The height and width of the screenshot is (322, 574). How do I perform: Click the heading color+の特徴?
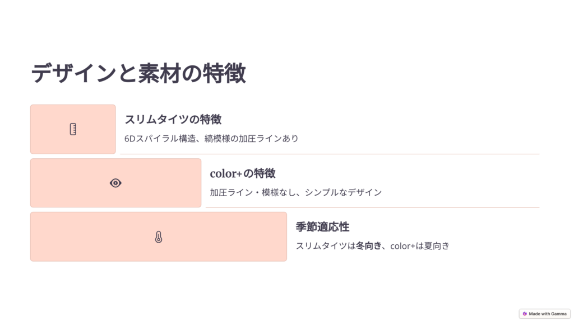tap(243, 173)
